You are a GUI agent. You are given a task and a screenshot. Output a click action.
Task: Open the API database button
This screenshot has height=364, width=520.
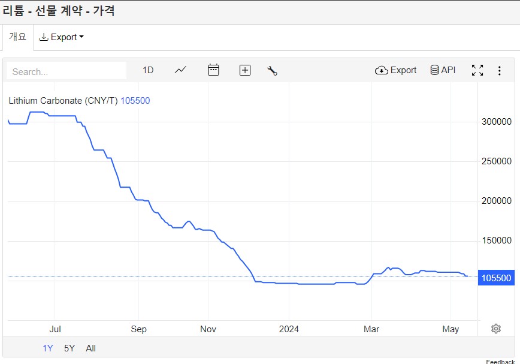(443, 70)
